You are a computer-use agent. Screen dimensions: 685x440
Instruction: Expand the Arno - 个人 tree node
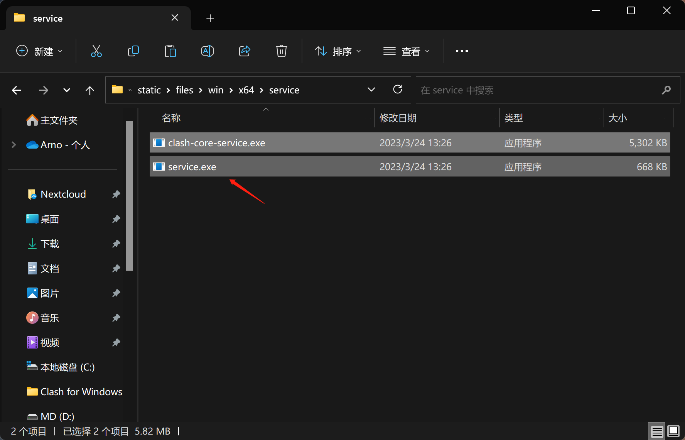click(x=14, y=145)
